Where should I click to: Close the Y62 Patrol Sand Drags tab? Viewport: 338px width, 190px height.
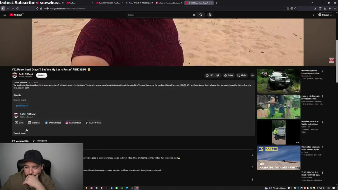click(211, 3)
